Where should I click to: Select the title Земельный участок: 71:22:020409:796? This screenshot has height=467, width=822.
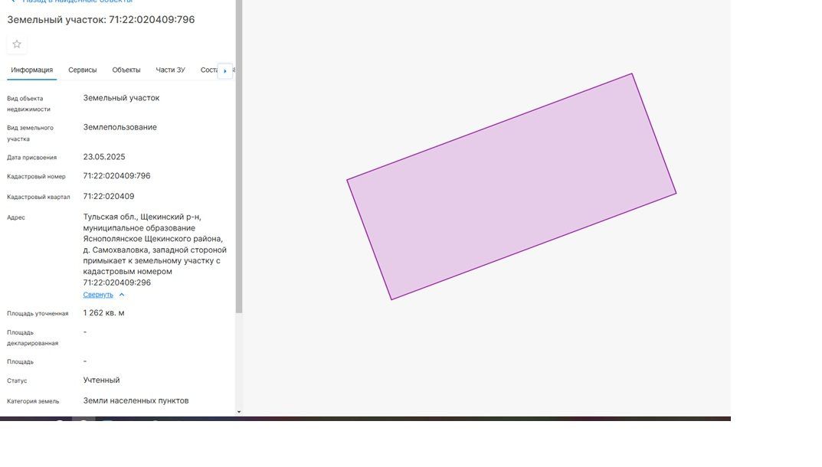pos(100,19)
